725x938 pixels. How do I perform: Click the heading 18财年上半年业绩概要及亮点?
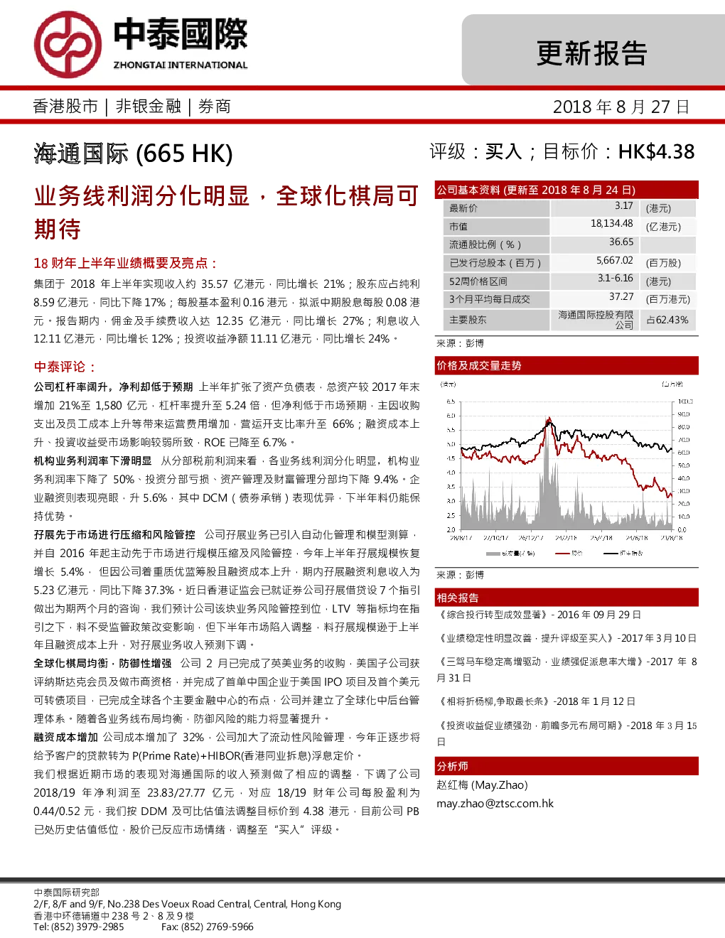pyautogui.click(x=125, y=263)
